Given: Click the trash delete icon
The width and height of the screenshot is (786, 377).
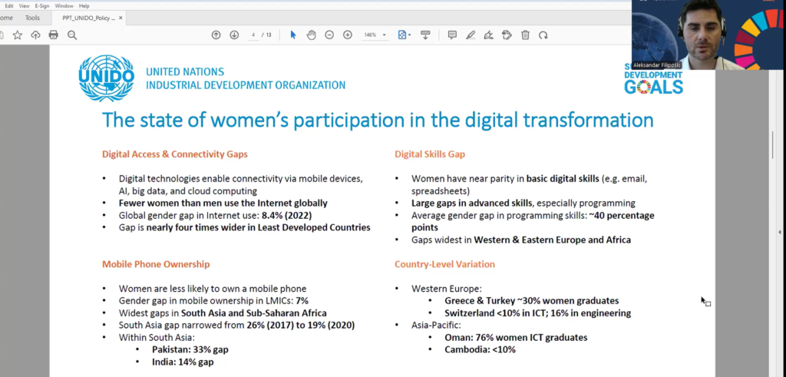Looking at the screenshot, I should tap(525, 35).
